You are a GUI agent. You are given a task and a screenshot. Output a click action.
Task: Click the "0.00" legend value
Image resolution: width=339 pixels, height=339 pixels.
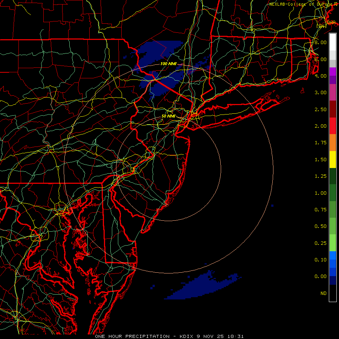click(321, 276)
